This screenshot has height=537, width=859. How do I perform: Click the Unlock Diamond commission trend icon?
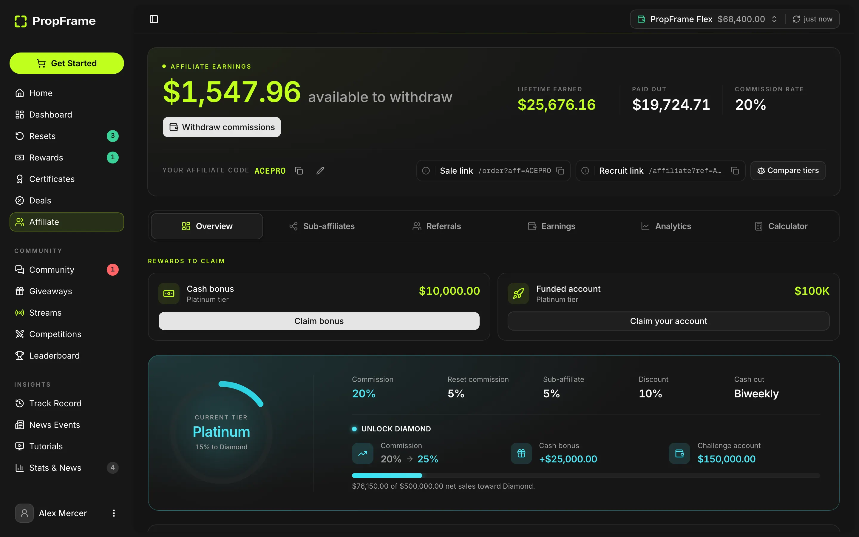[x=362, y=453]
